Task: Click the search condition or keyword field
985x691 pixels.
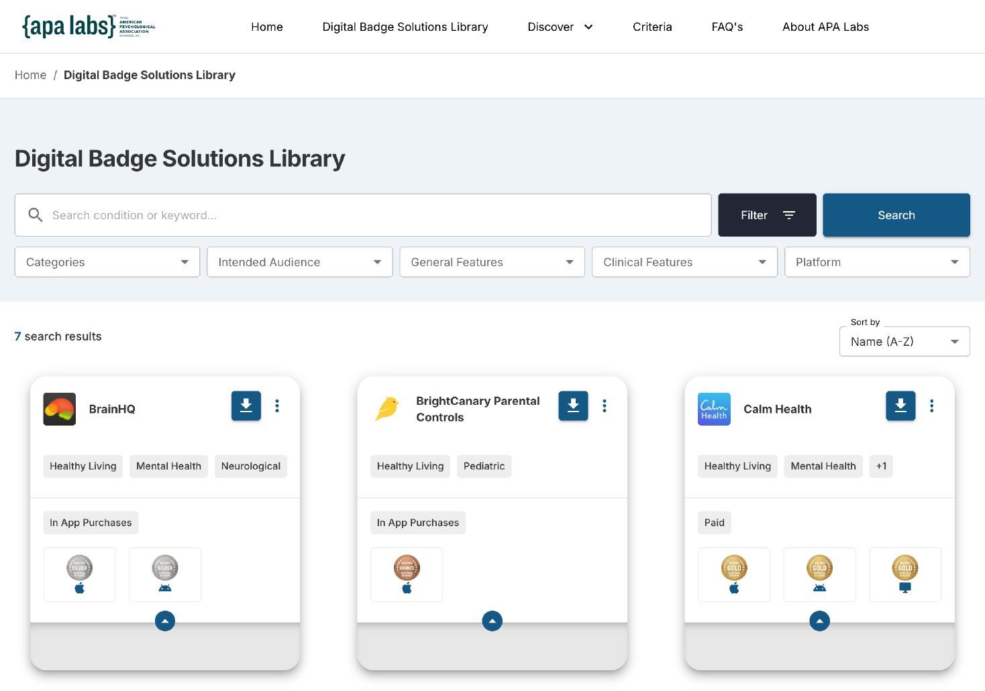Action: coord(363,215)
